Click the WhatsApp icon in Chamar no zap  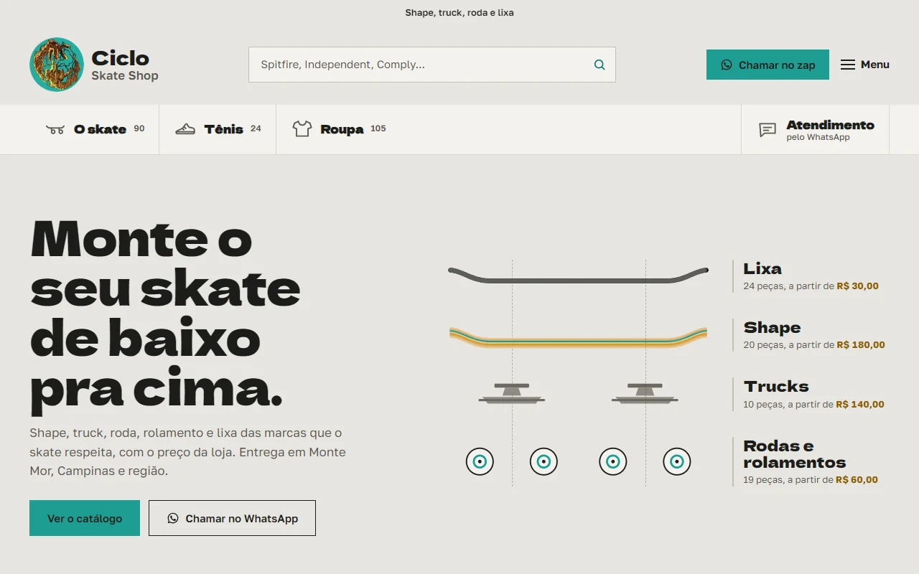point(726,65)
